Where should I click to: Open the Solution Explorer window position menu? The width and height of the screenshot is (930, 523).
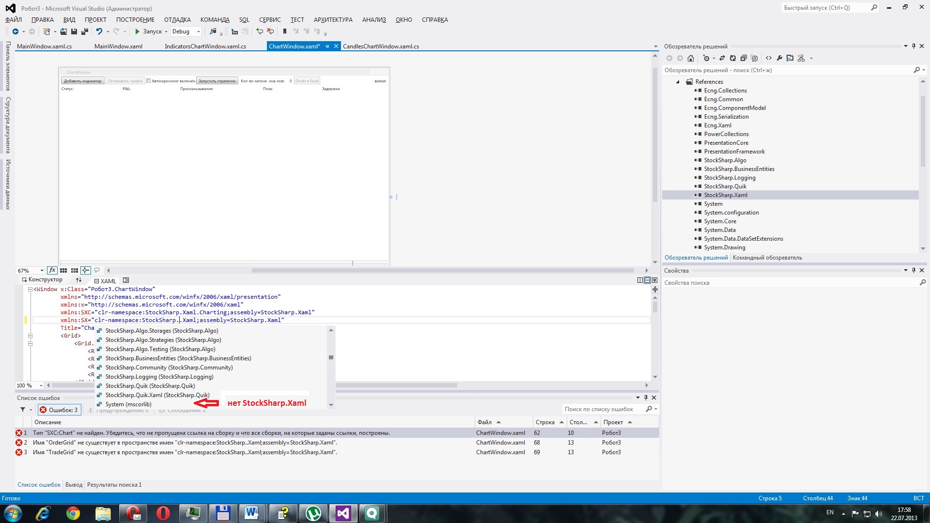point(905,46)
